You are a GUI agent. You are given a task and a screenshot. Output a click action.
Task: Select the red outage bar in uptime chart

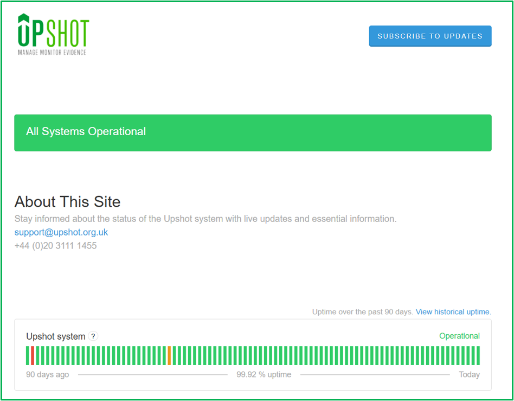33,355
